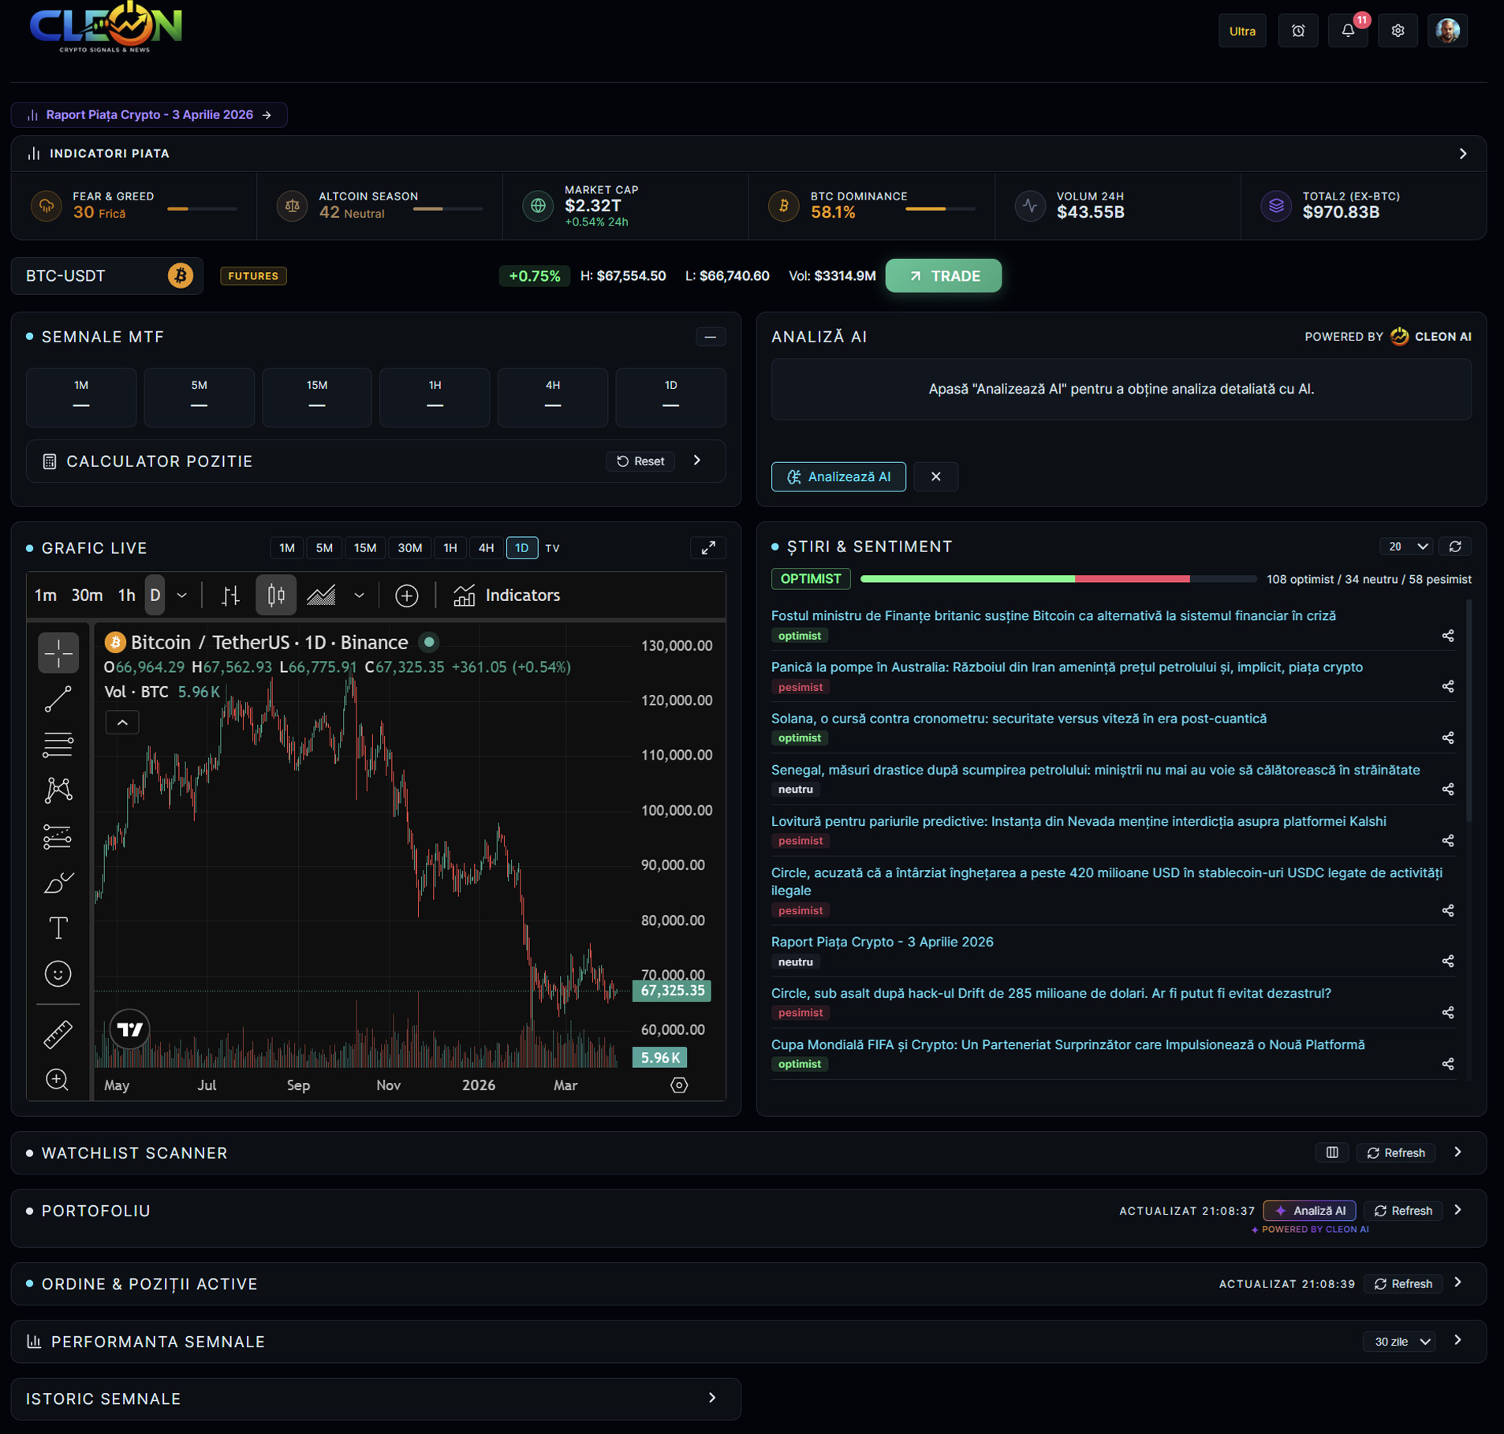Viewport: 1504px width, 1434px height.
Task: Select the crosshair cursor tool
Action: coord(58,652)
